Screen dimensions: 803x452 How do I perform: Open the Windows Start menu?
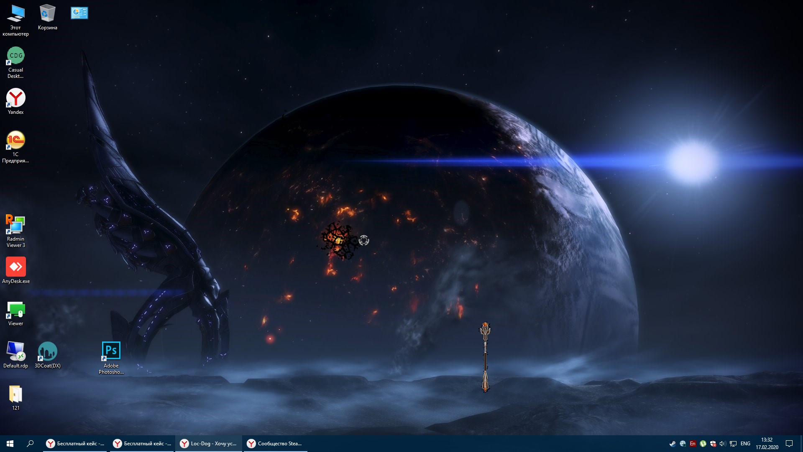pyautogui.click(x=10, y=444)
